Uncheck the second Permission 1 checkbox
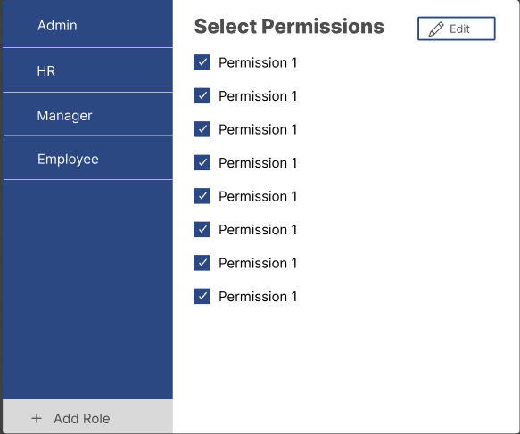Screen dimensions: 520x434 pos(202,95)
